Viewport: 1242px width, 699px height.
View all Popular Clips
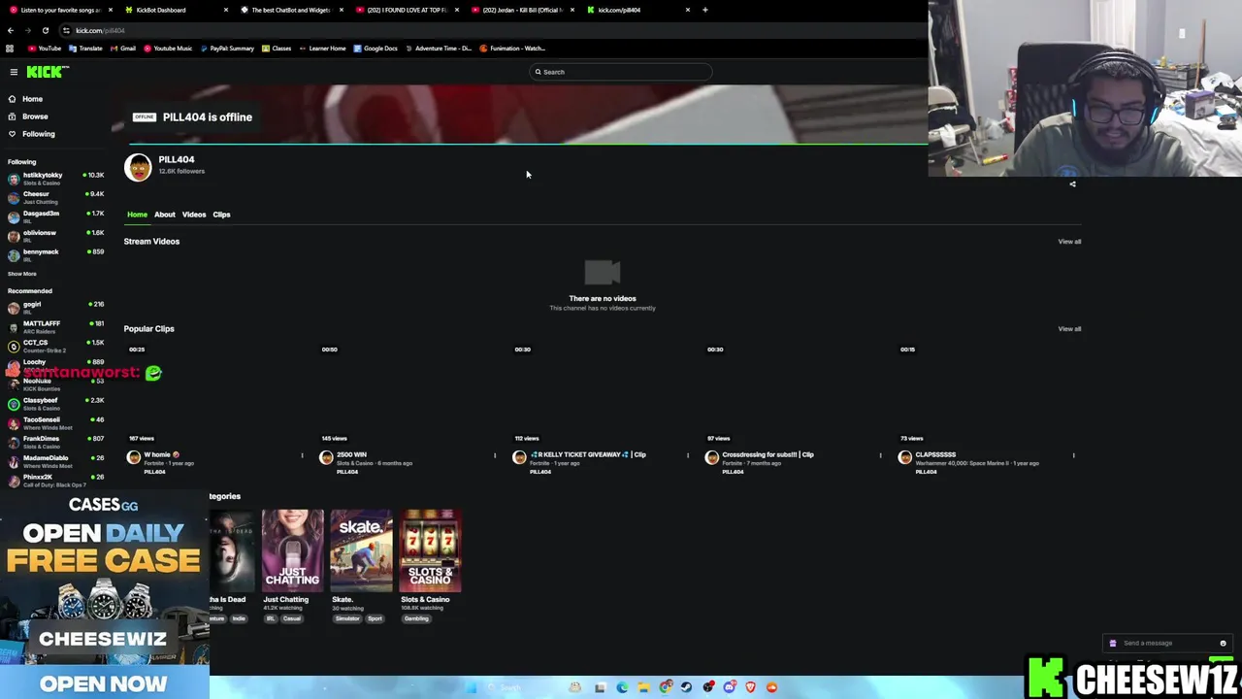[1069, 329]
